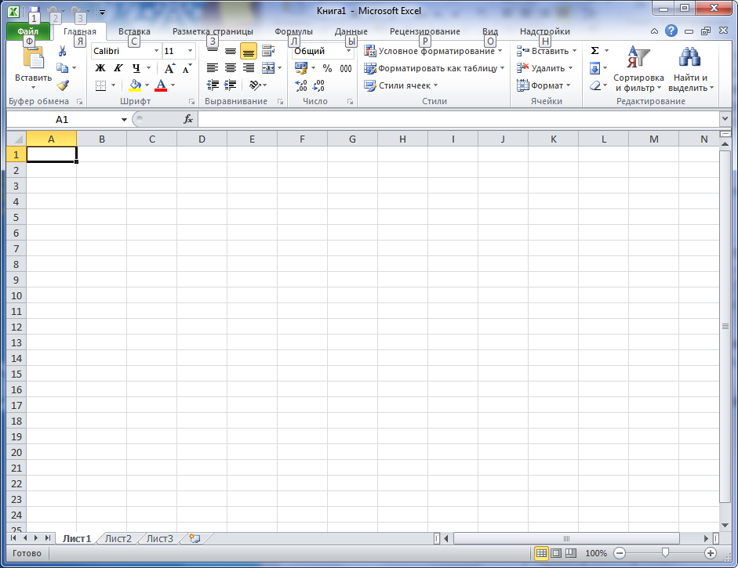Open the Общий number format dropdown

click(x=348, y=51)
